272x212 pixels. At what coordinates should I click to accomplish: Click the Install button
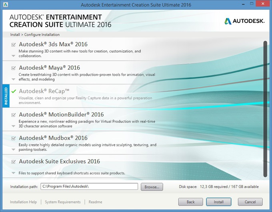(218, 202)
